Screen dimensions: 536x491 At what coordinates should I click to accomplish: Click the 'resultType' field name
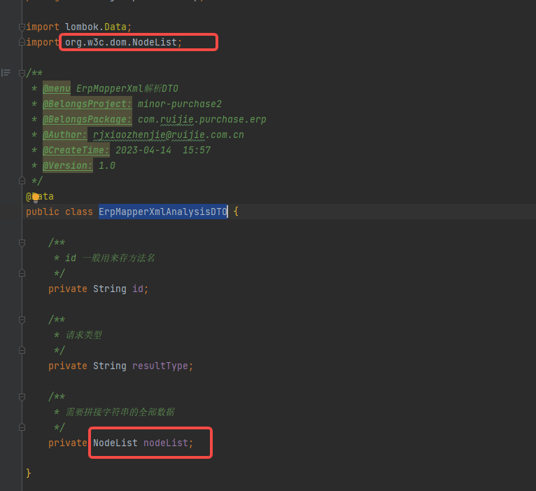[160, 366]
